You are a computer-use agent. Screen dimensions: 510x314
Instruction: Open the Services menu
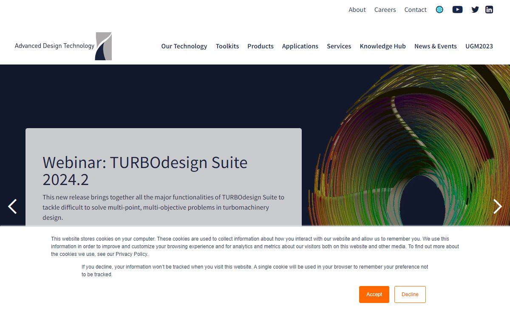(339, 46)
